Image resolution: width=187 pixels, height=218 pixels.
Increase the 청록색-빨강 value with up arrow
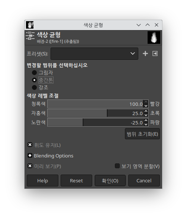pyautogui.click(x=146, y=102)
